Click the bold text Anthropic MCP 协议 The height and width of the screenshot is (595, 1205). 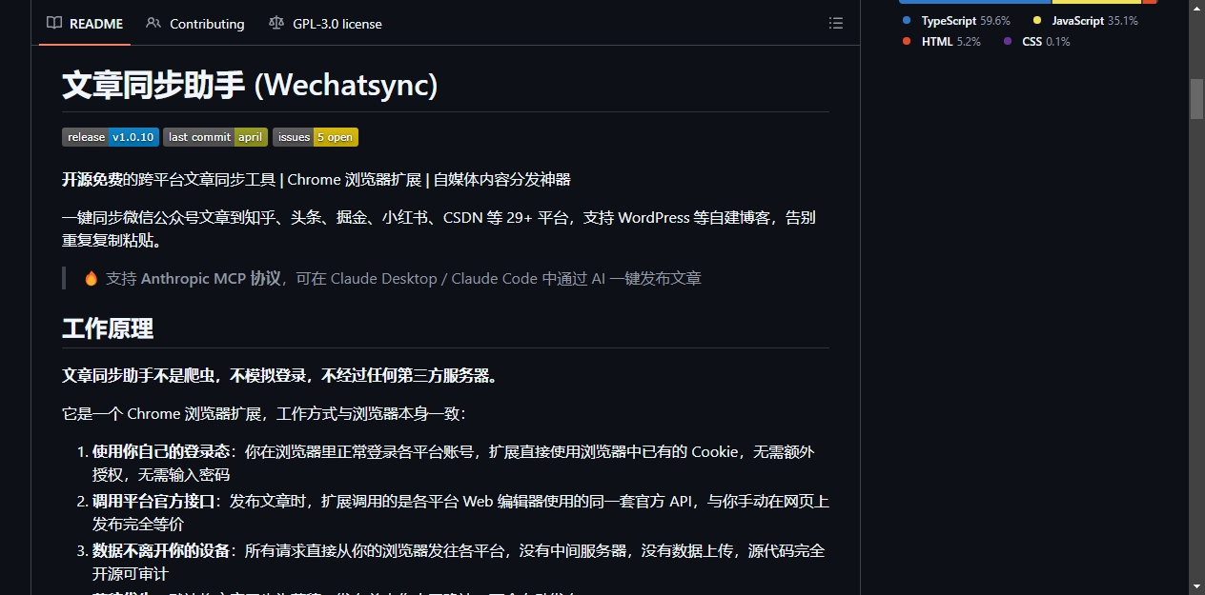(211, 278)
